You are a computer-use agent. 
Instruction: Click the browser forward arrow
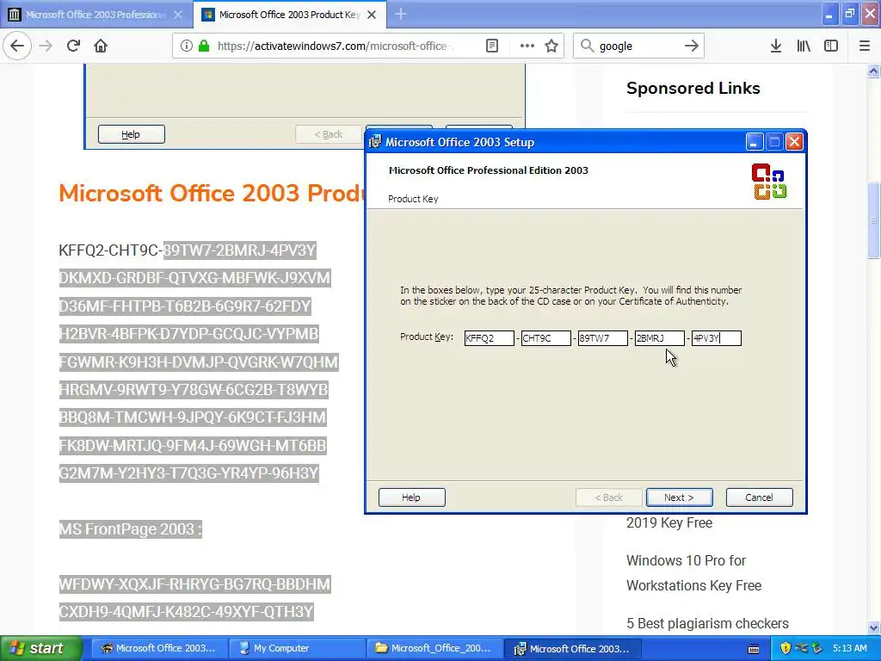click(x=46, y=46)
